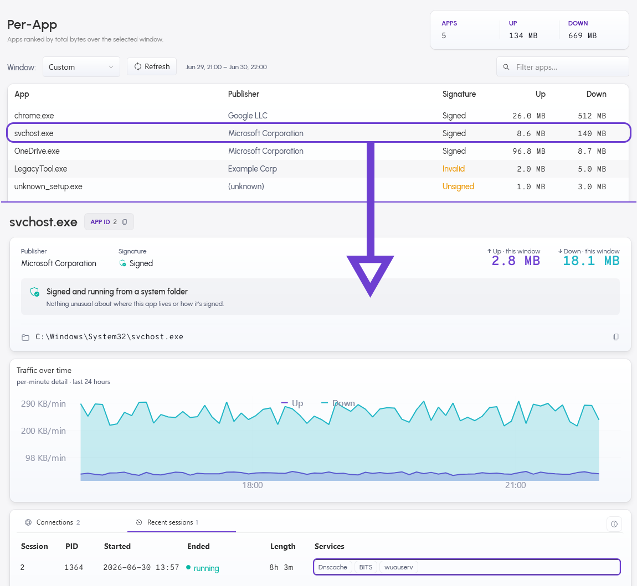This screenshot has width=637, height=586.
Task: Click the 21:00 chart axis label
Action: pos(515,485)
